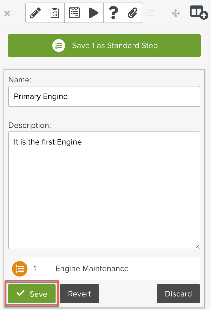Select the Engine Maintenance row text
211x310 pixels.
click(x=92, y=269)
